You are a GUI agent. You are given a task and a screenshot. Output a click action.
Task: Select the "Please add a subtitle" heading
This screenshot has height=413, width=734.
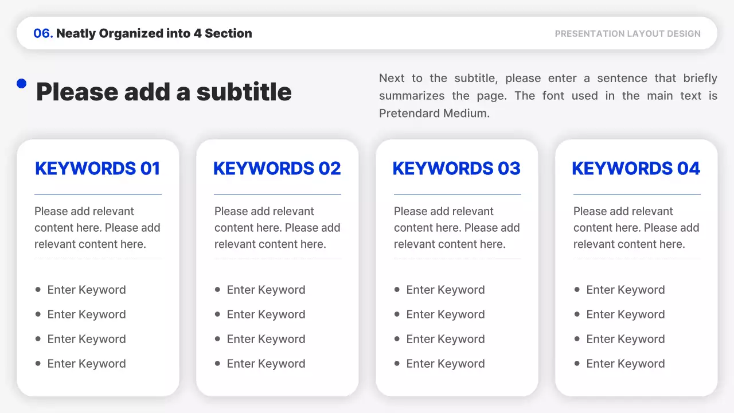164,92
